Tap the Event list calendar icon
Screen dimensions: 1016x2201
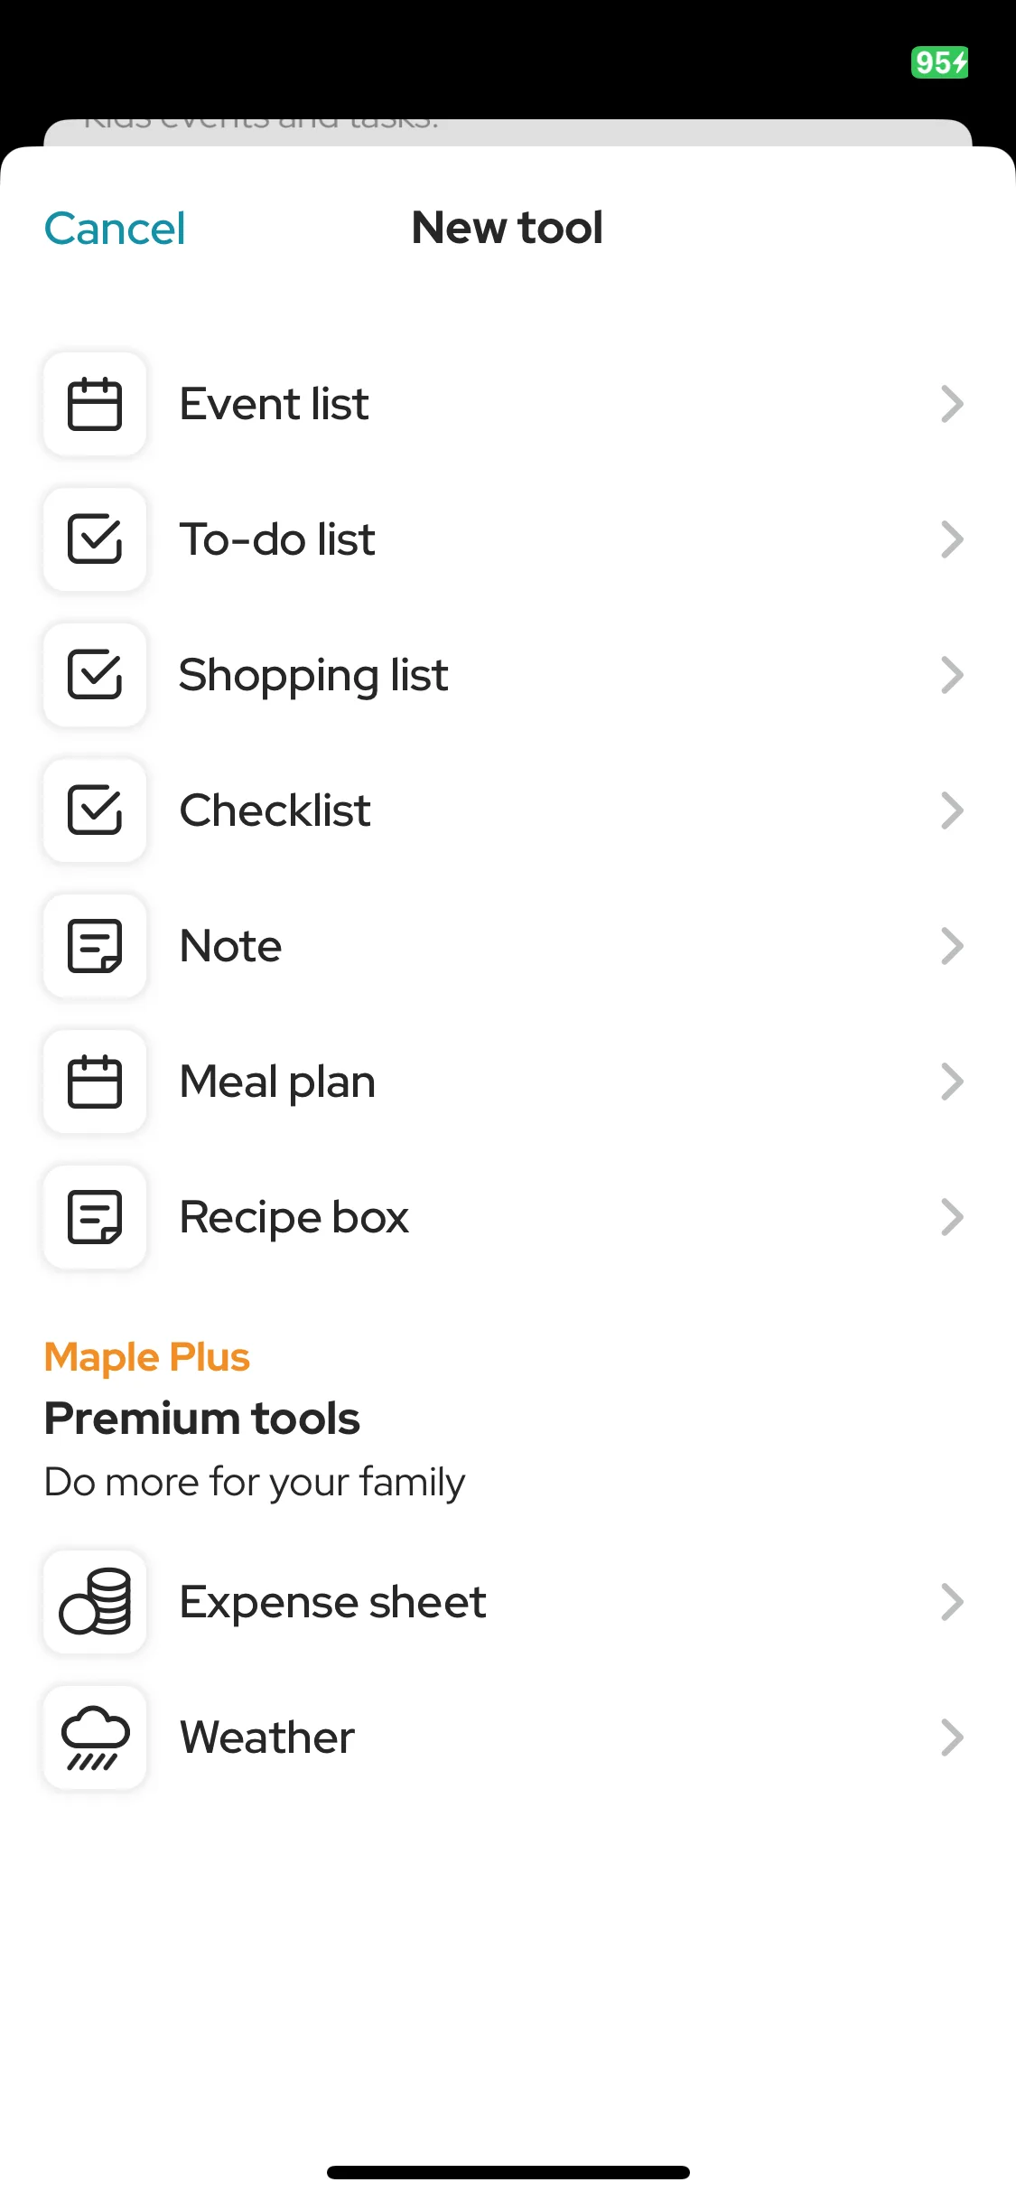(x=95, y=404)
